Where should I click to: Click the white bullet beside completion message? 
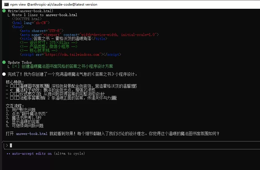[x=4, y=74]
